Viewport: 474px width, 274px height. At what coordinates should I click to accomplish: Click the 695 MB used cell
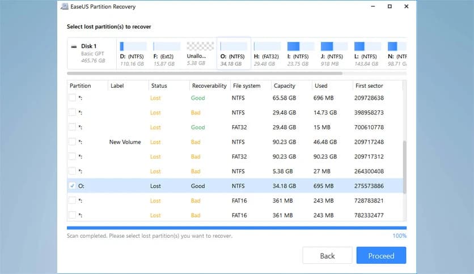tap(323, 186)
